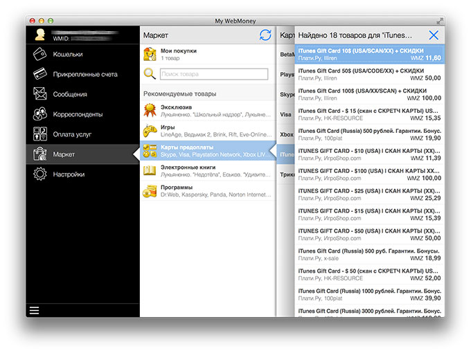Select the Эксклюзив category

[x=208, y=111]
